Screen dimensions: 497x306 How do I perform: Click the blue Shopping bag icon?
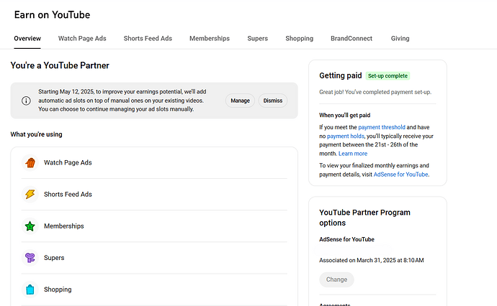30,289
